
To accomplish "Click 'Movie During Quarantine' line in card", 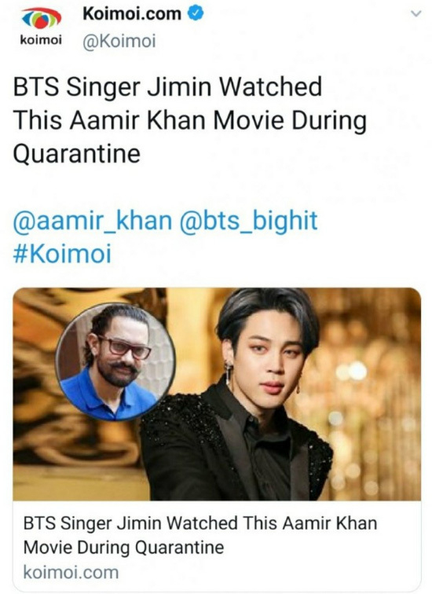I will click(123, 548).
